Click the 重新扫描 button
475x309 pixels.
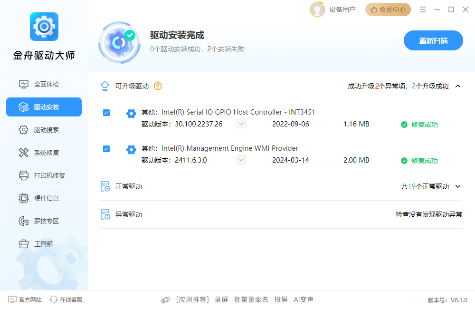click(x=433, y=40)
